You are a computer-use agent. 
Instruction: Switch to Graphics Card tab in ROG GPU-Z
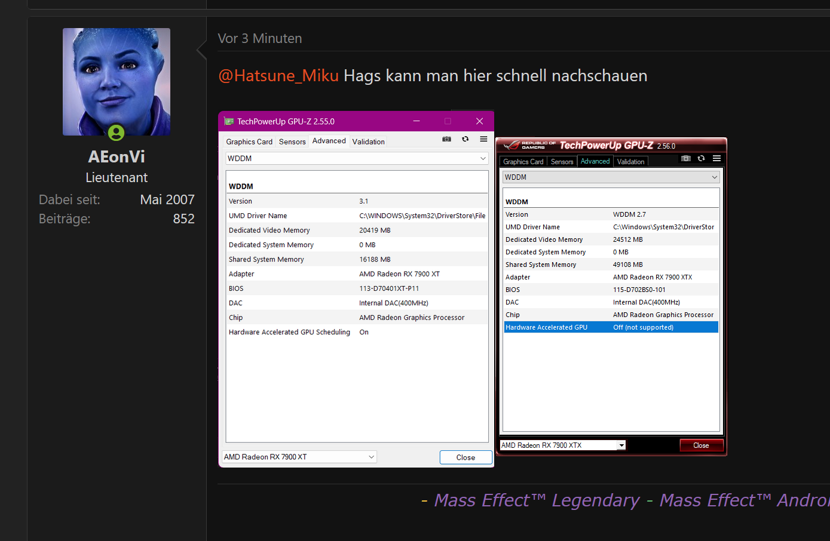[523, 161]
